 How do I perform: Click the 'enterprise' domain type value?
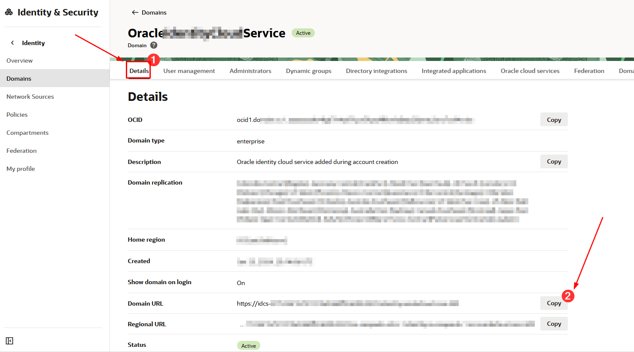(x=250, y=141)
